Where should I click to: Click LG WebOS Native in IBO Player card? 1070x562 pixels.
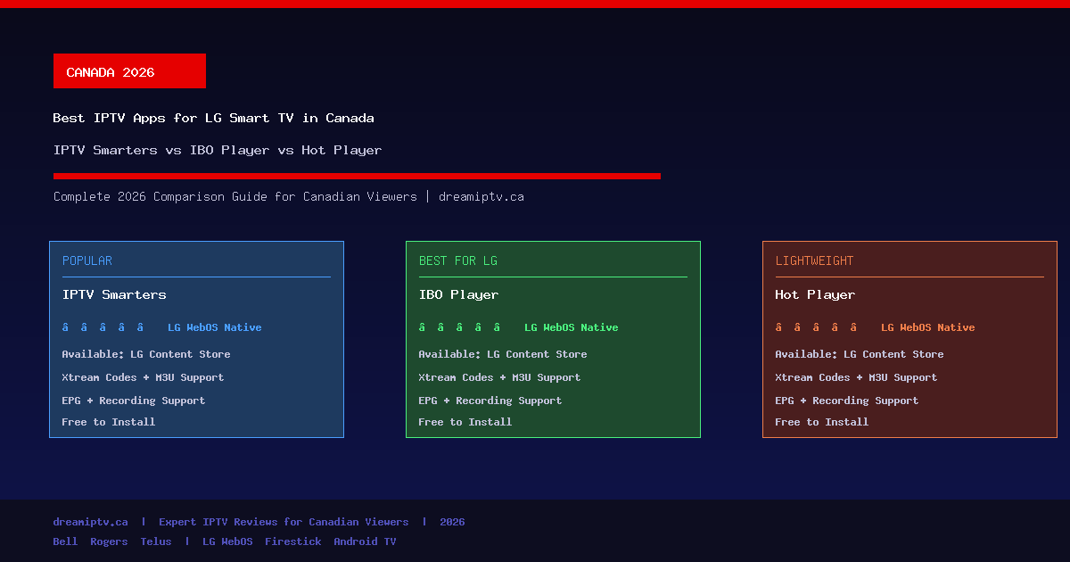pos(571,327)
